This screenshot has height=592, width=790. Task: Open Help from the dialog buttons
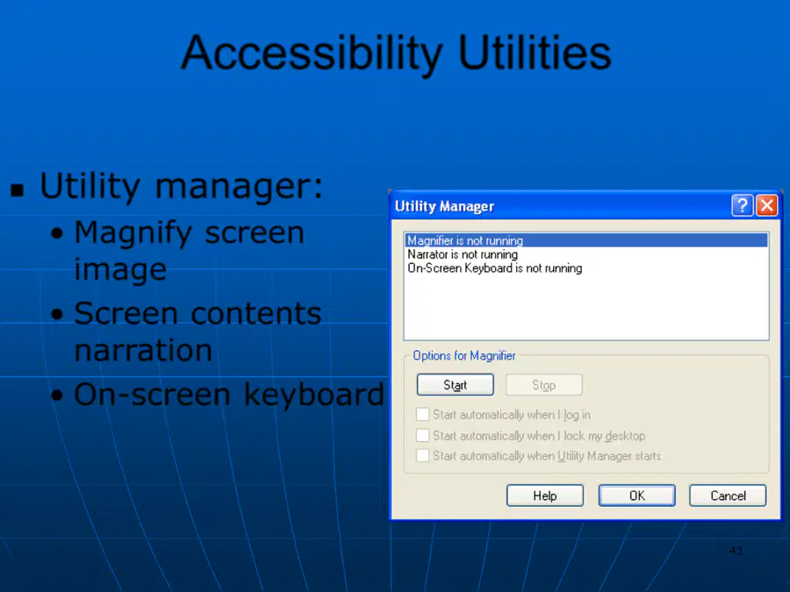[x=544, y=496]
